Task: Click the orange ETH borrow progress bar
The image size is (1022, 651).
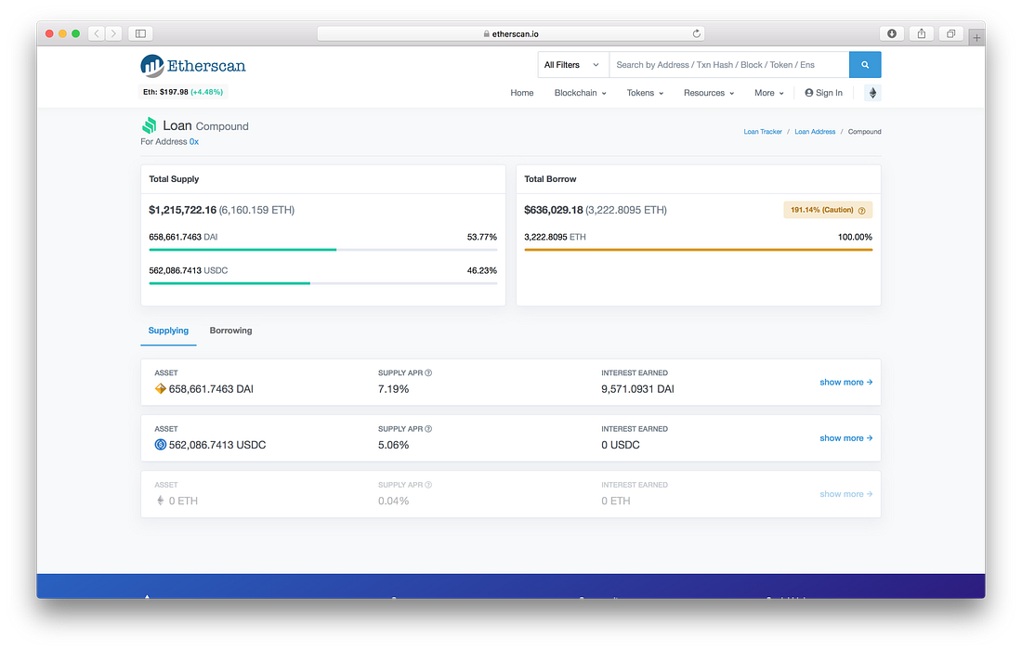Action: point(698,250)
